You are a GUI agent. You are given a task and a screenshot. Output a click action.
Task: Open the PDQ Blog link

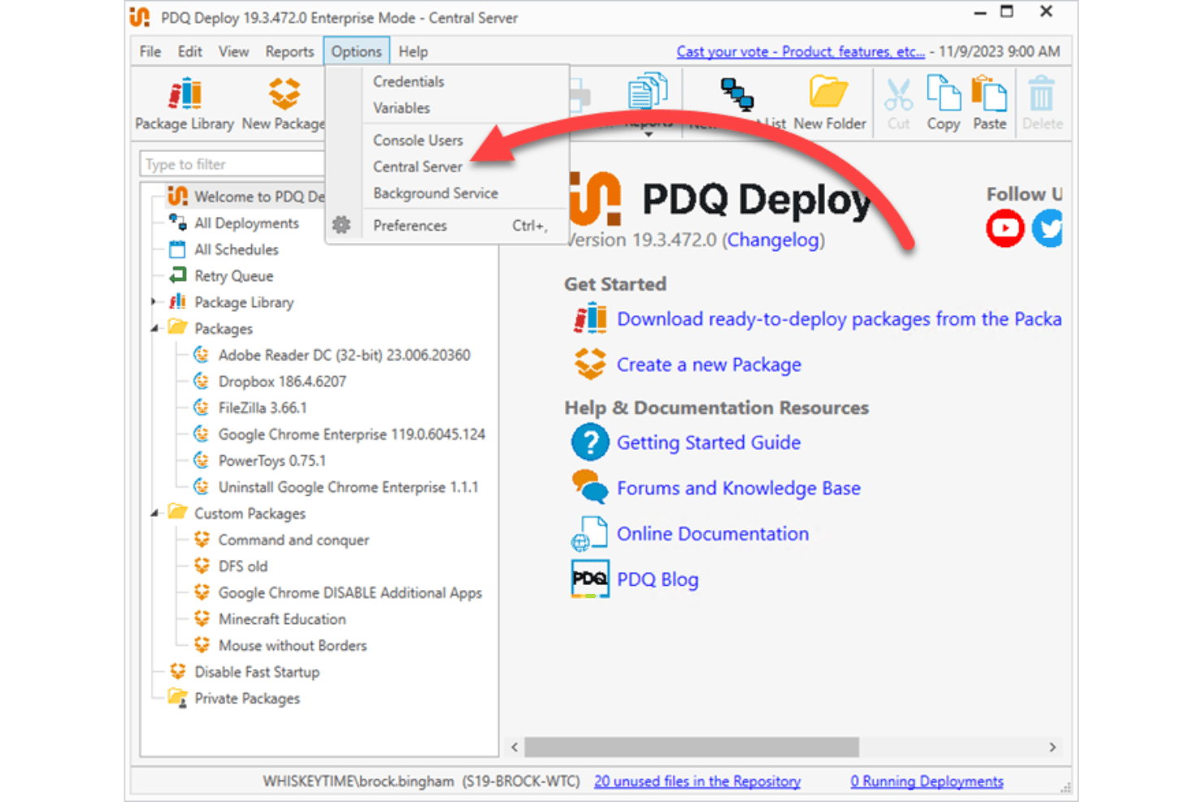658,579
